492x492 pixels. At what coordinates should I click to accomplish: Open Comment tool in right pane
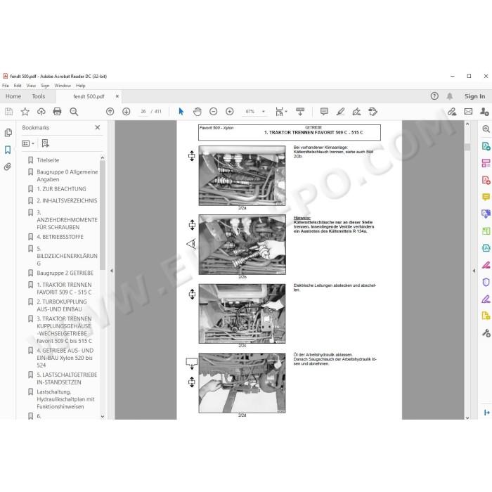[x=486, y=197]
